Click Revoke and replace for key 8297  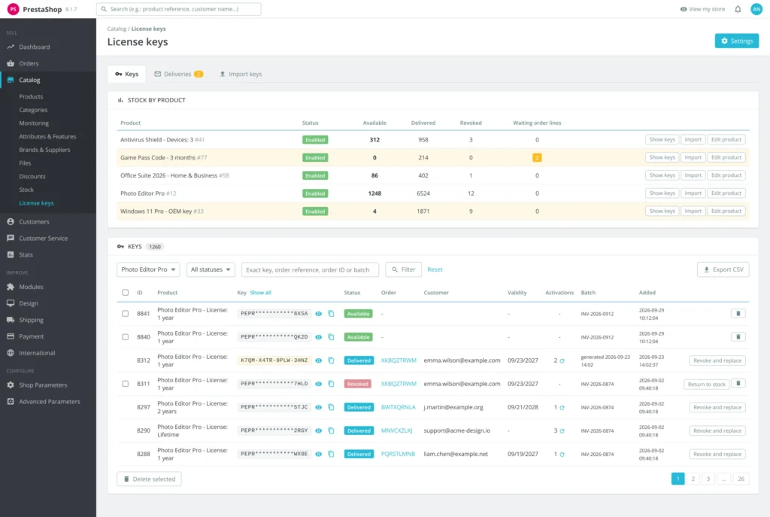click(x=717, y=407)
